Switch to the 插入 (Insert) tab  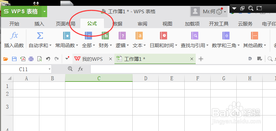[x=39, y=24]
